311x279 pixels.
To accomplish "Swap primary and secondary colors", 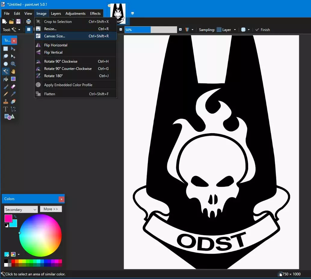I will click(15, 217).
